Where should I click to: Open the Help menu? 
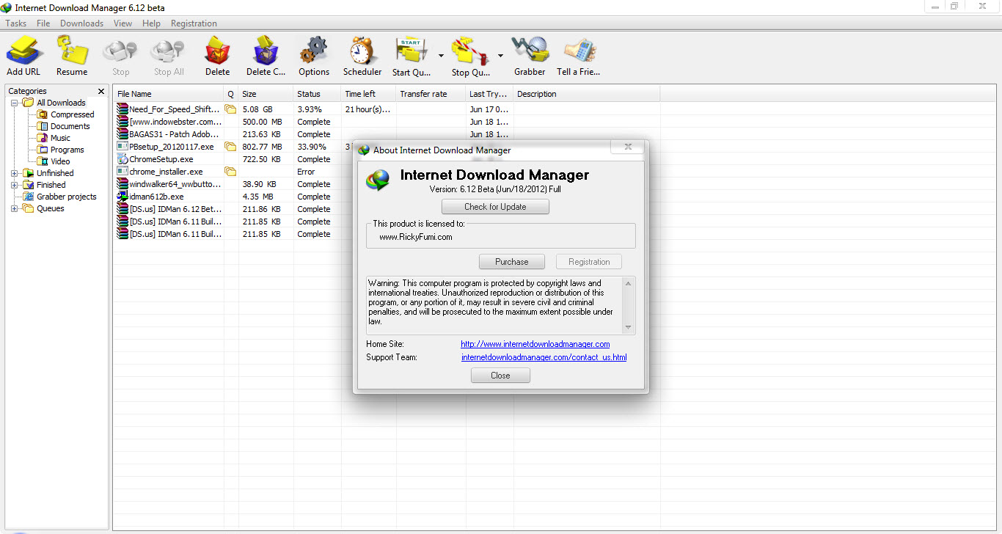[x=151, y=23]
